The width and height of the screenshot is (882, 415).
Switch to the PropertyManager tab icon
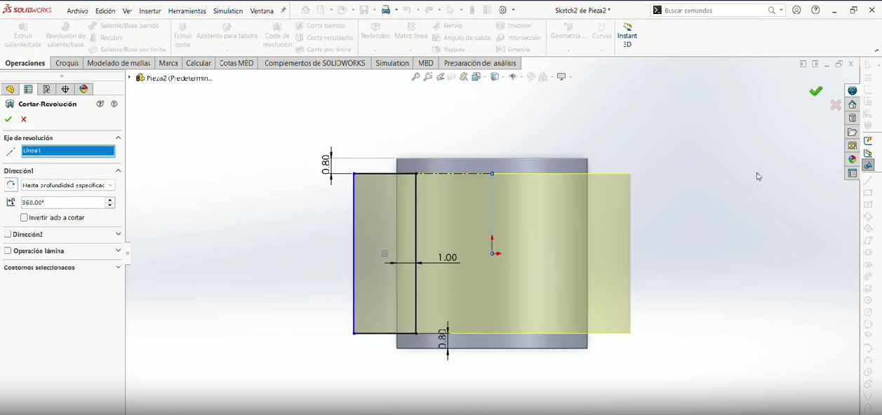pos(28,89)
